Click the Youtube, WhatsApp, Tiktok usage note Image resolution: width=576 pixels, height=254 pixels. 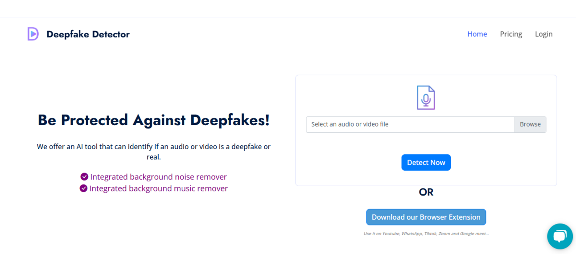(x=426, y=234)
